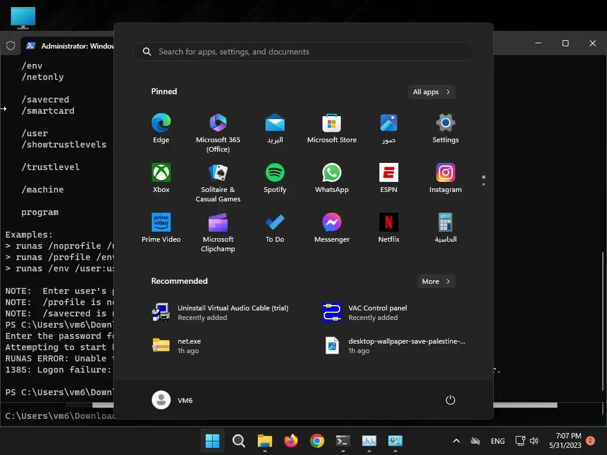Open Uninstall Virtual Audio Cable (trial)
This screenshot has width=607, height=455.
[x=221, y=313]
